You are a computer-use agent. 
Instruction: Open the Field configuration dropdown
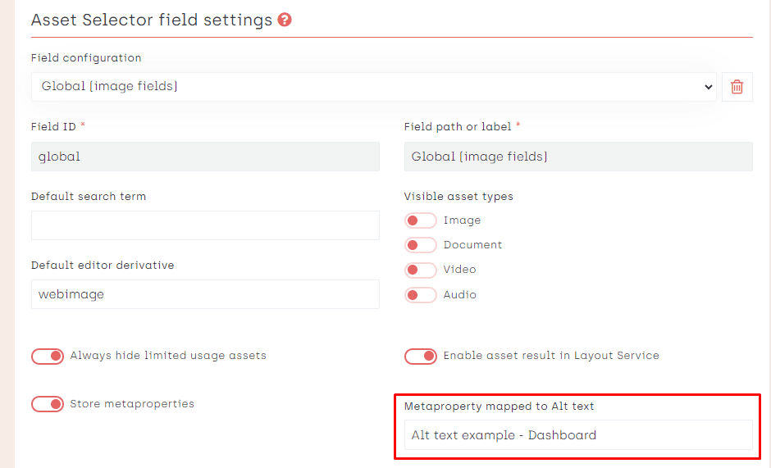[x=373, y=86]
